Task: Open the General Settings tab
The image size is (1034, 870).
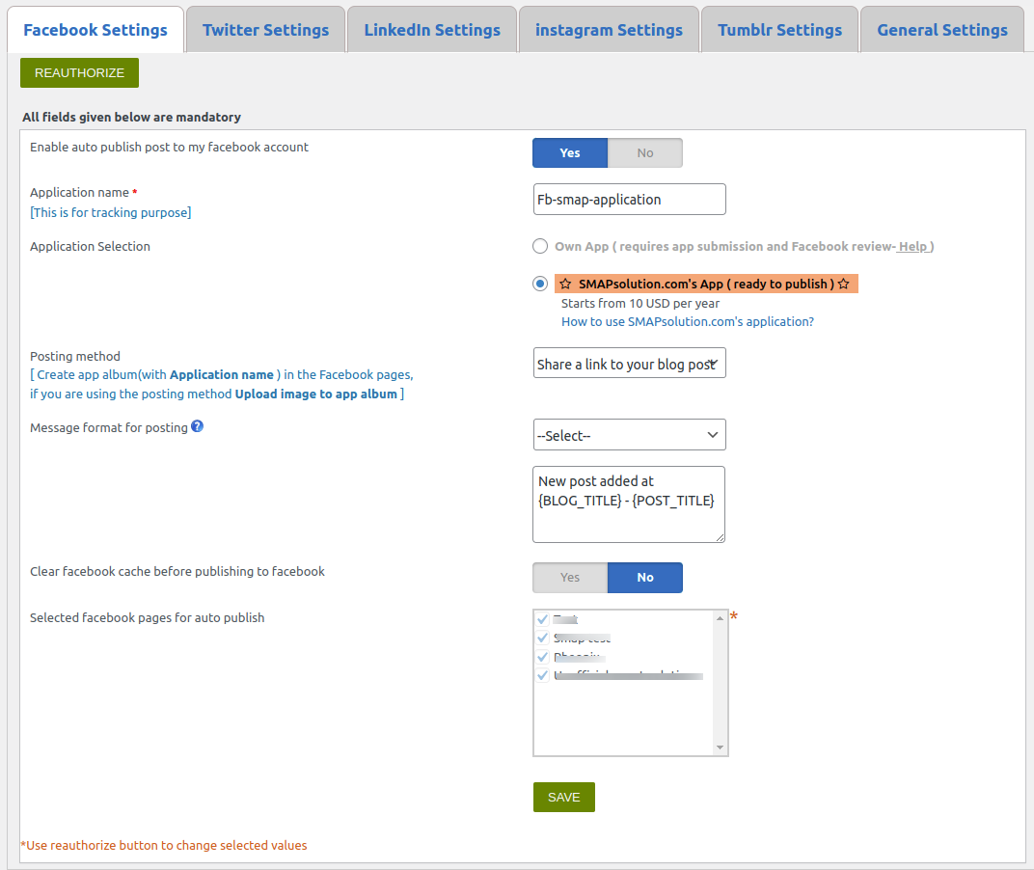Action: click(942, 30)
